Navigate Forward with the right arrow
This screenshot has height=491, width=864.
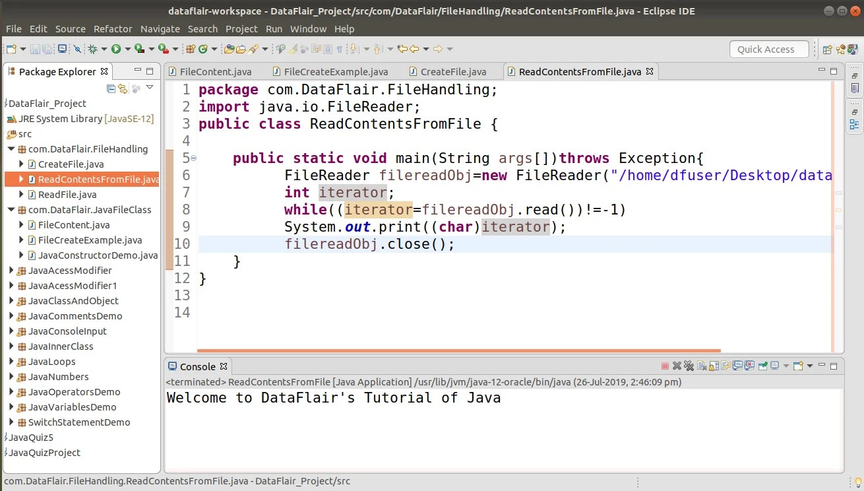coord(437,49)
